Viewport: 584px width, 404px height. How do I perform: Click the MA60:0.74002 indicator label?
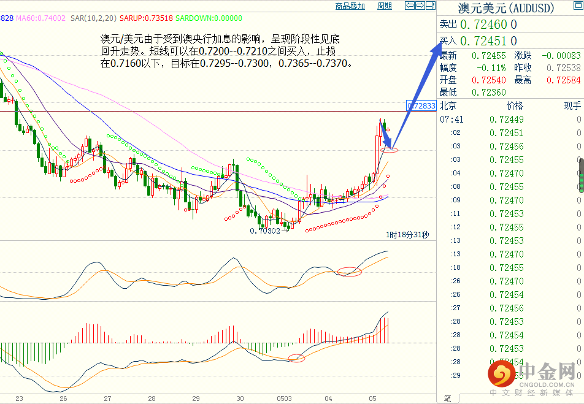pos(40,18)
